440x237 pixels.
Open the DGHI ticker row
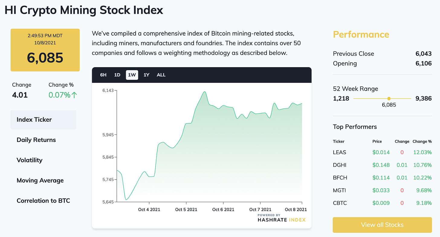pos(340,165)
